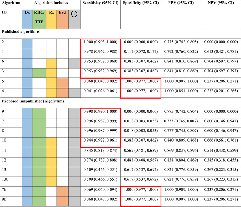This screenshot has height=207, width=241.
Task: Click the PPV (95% CI) header
Action: click(181, 3)
